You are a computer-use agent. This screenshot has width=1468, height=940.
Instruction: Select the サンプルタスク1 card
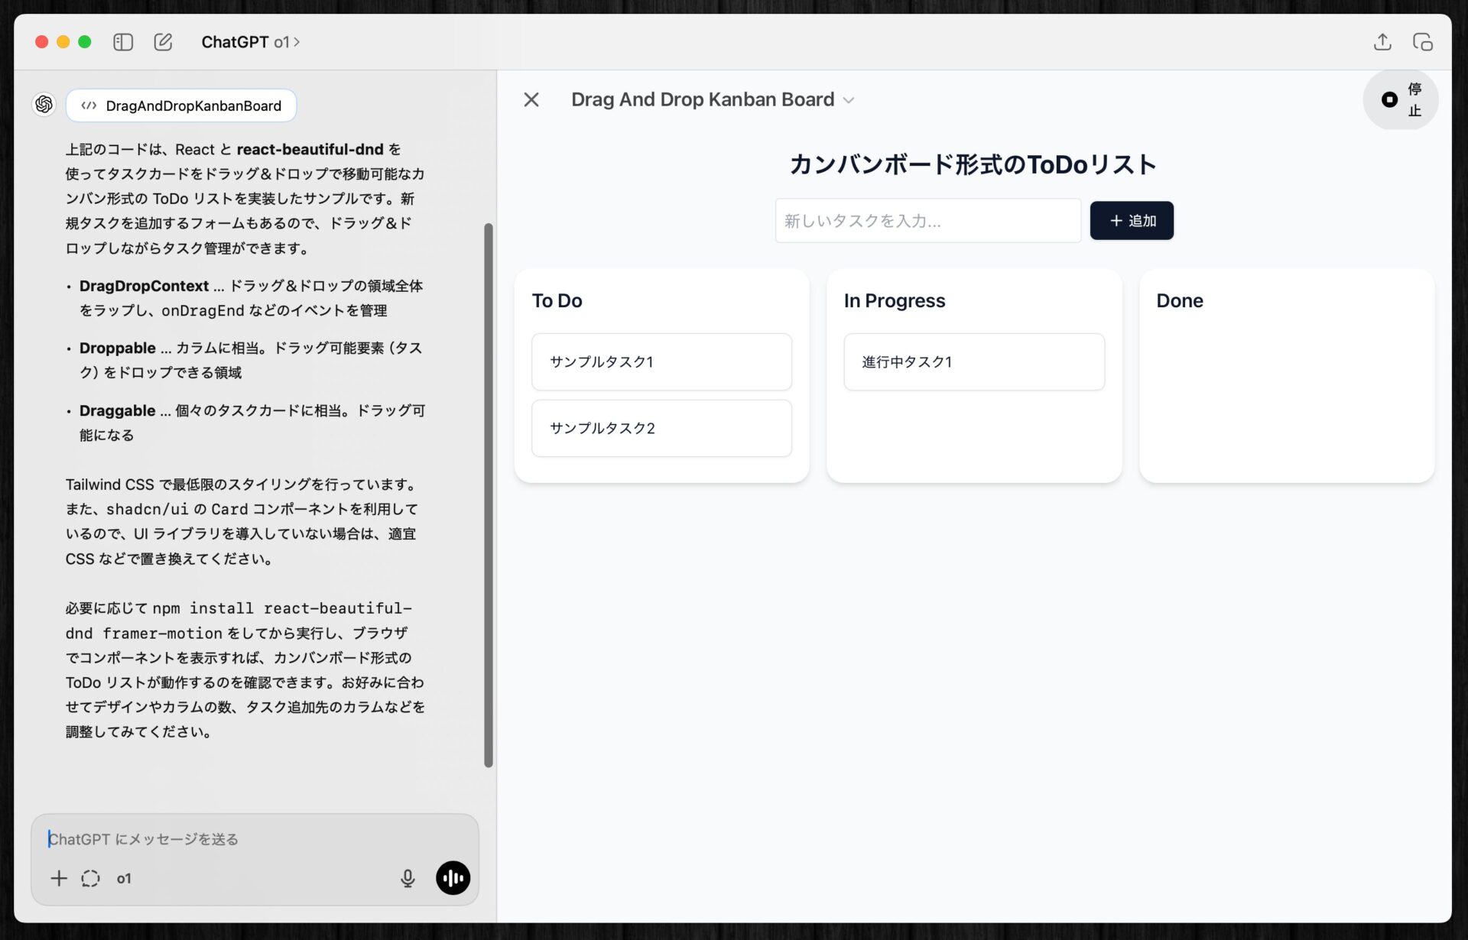pos(661,361)
